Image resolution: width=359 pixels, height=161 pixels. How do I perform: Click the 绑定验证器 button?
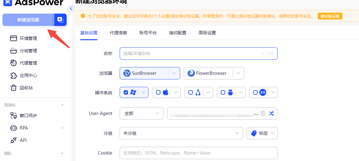pos(330,16)
